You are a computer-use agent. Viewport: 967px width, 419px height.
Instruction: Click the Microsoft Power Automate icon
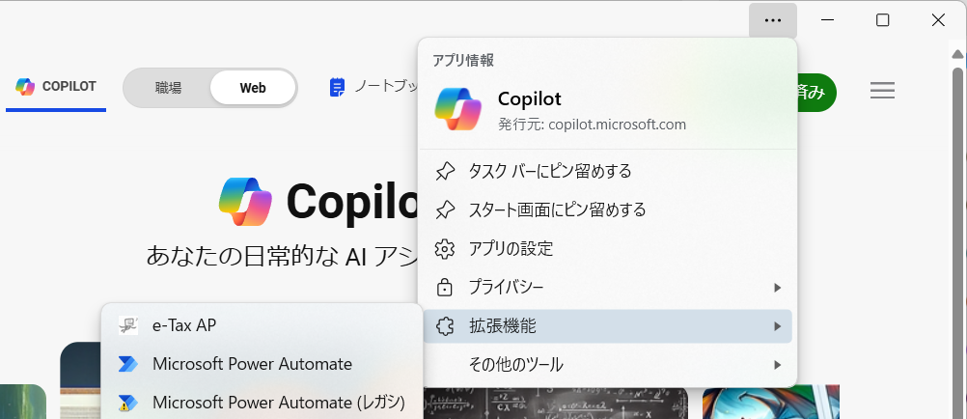coord(128,364)
